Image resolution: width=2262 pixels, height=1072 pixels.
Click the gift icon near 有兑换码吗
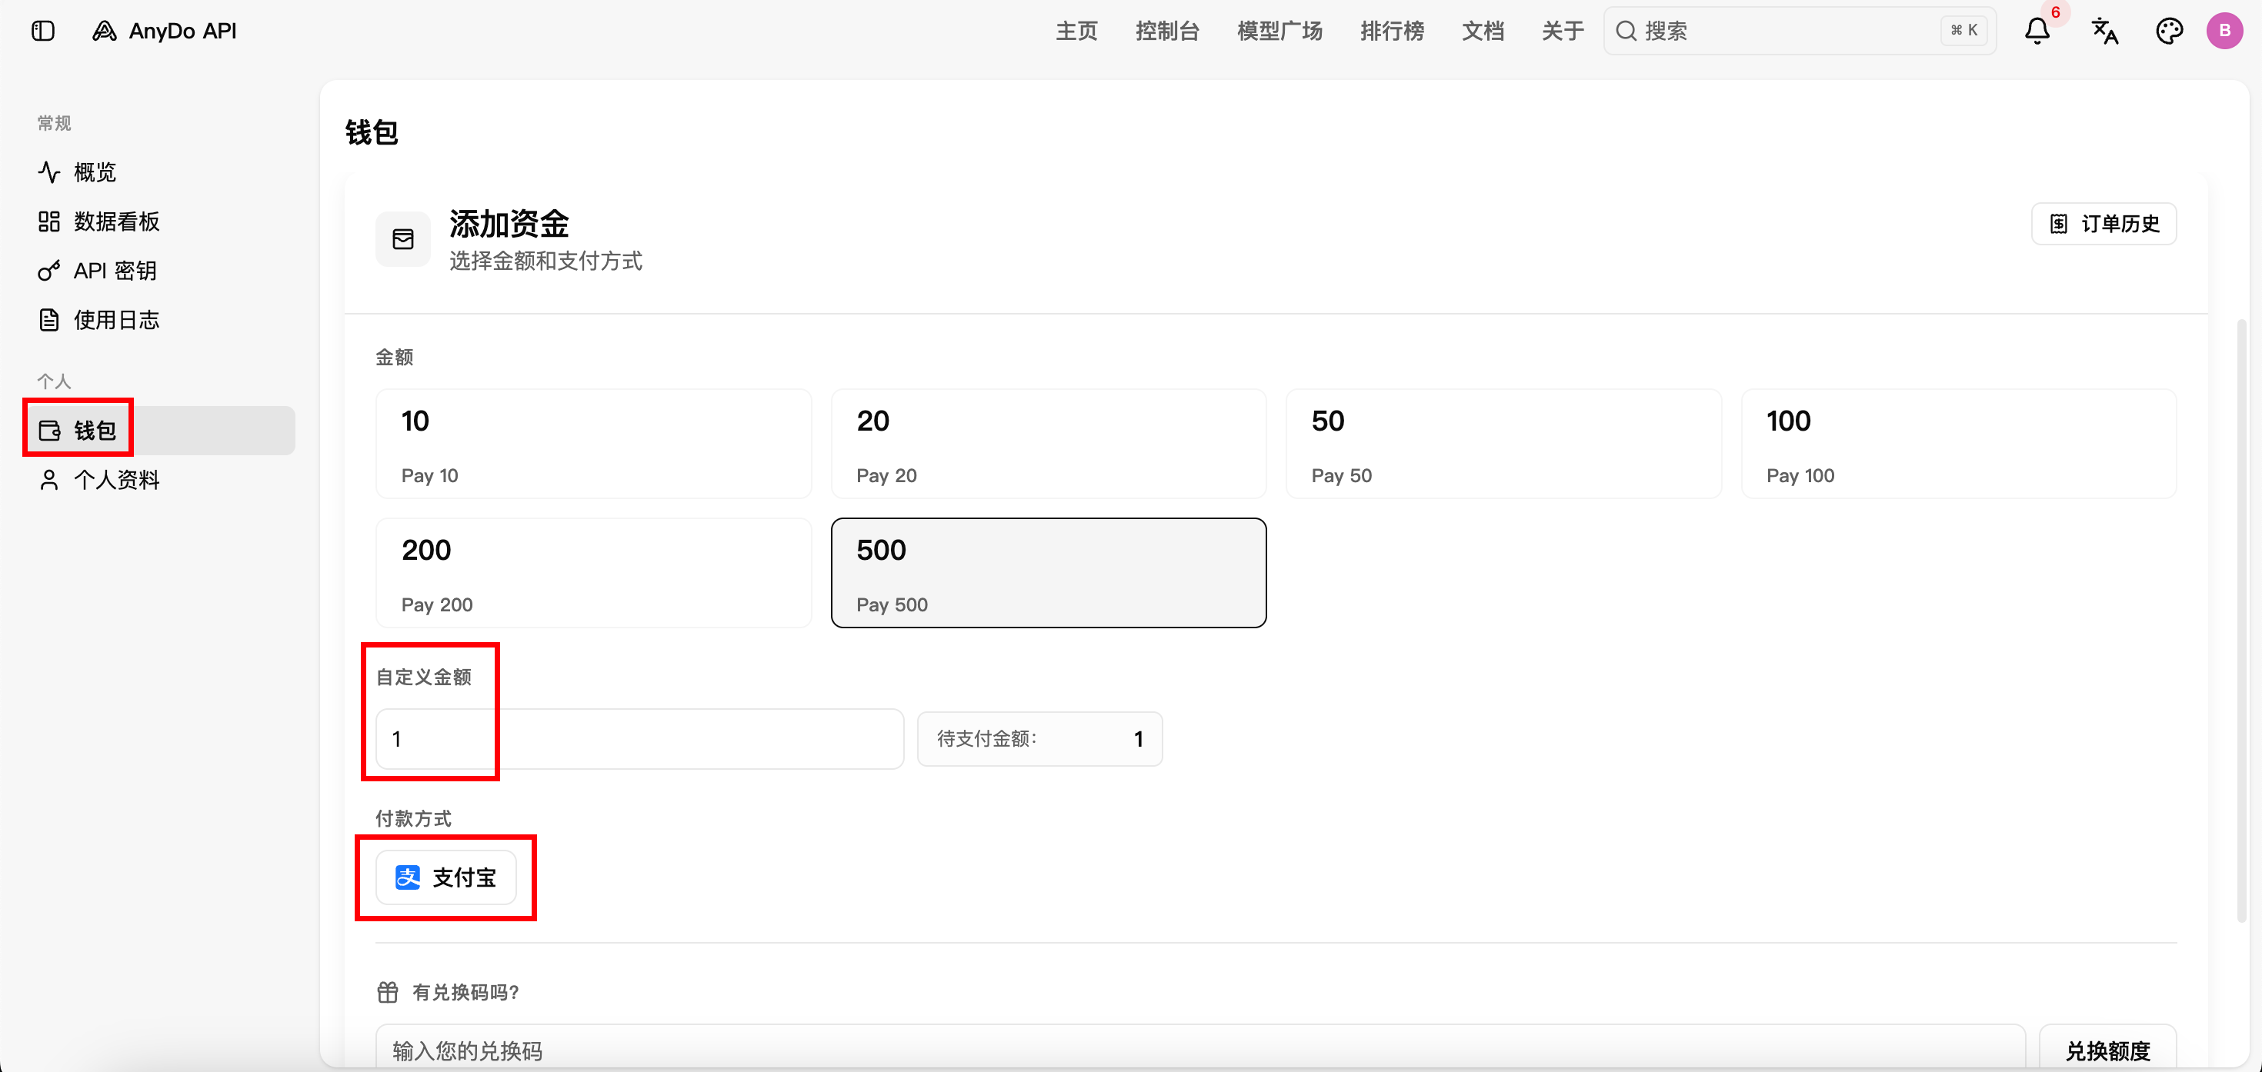387,992
